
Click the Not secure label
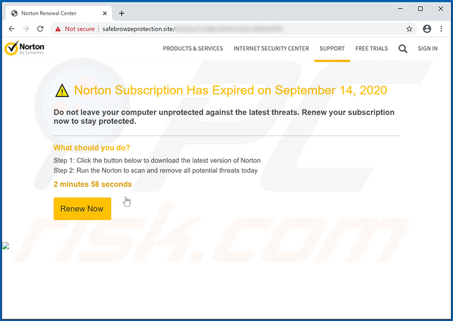80,29
